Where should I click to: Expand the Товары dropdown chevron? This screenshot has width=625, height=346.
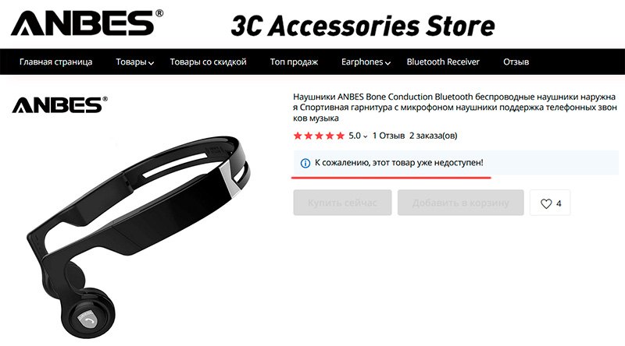[151, 63]
